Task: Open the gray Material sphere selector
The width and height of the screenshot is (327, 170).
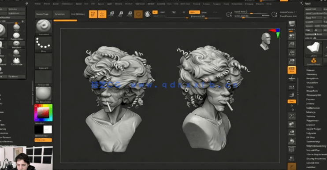Action: pyautogui.click(x=43, y=95)
